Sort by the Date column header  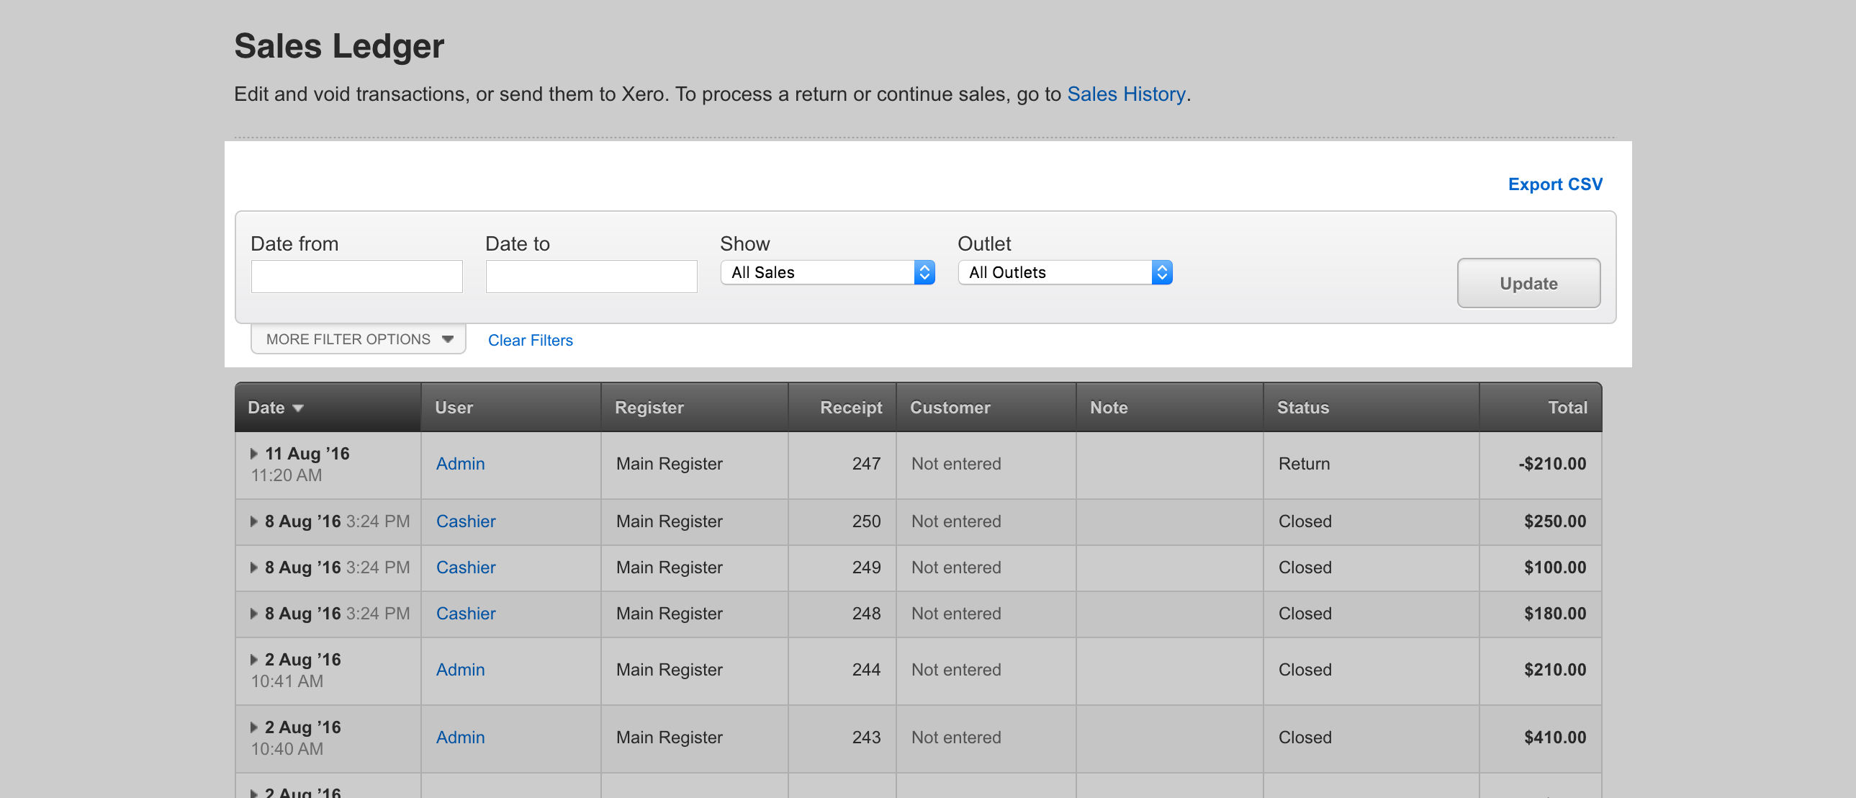pyautogui.click(x=266, y=408)
